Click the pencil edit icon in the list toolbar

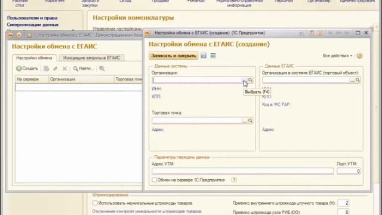click(x=56, y=69)
